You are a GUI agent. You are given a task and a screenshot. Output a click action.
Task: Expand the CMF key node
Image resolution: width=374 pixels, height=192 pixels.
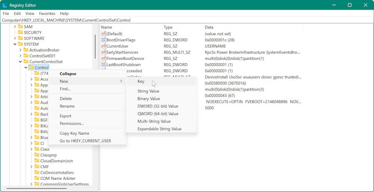pyautogui.click(x=31, y=167)
